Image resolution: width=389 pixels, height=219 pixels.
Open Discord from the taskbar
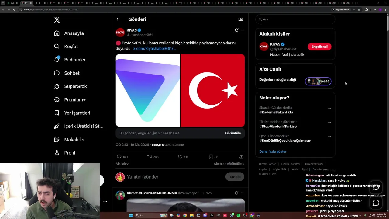coord(205,215)
